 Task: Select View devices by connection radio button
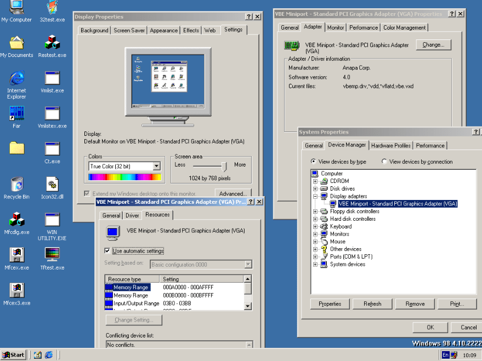(x=384, y=161)
